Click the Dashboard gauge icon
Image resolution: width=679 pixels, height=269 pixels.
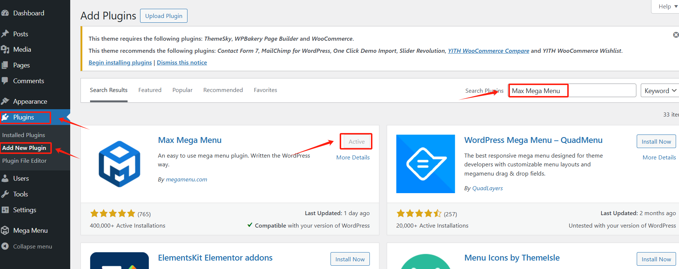[x=5, y=13]
